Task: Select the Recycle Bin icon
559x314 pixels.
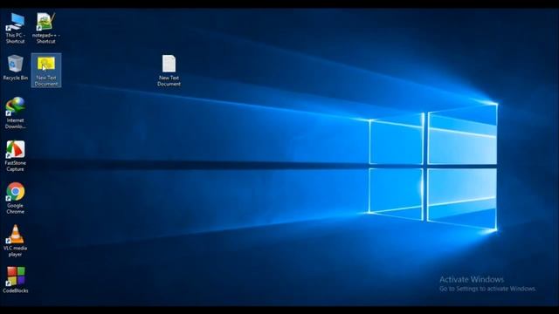Action: [15, 64]
